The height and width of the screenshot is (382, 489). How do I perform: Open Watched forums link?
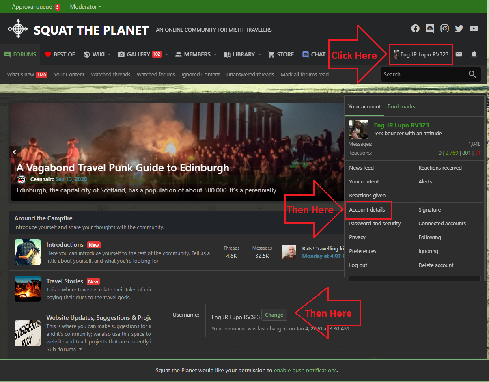[x=156, y=74]
